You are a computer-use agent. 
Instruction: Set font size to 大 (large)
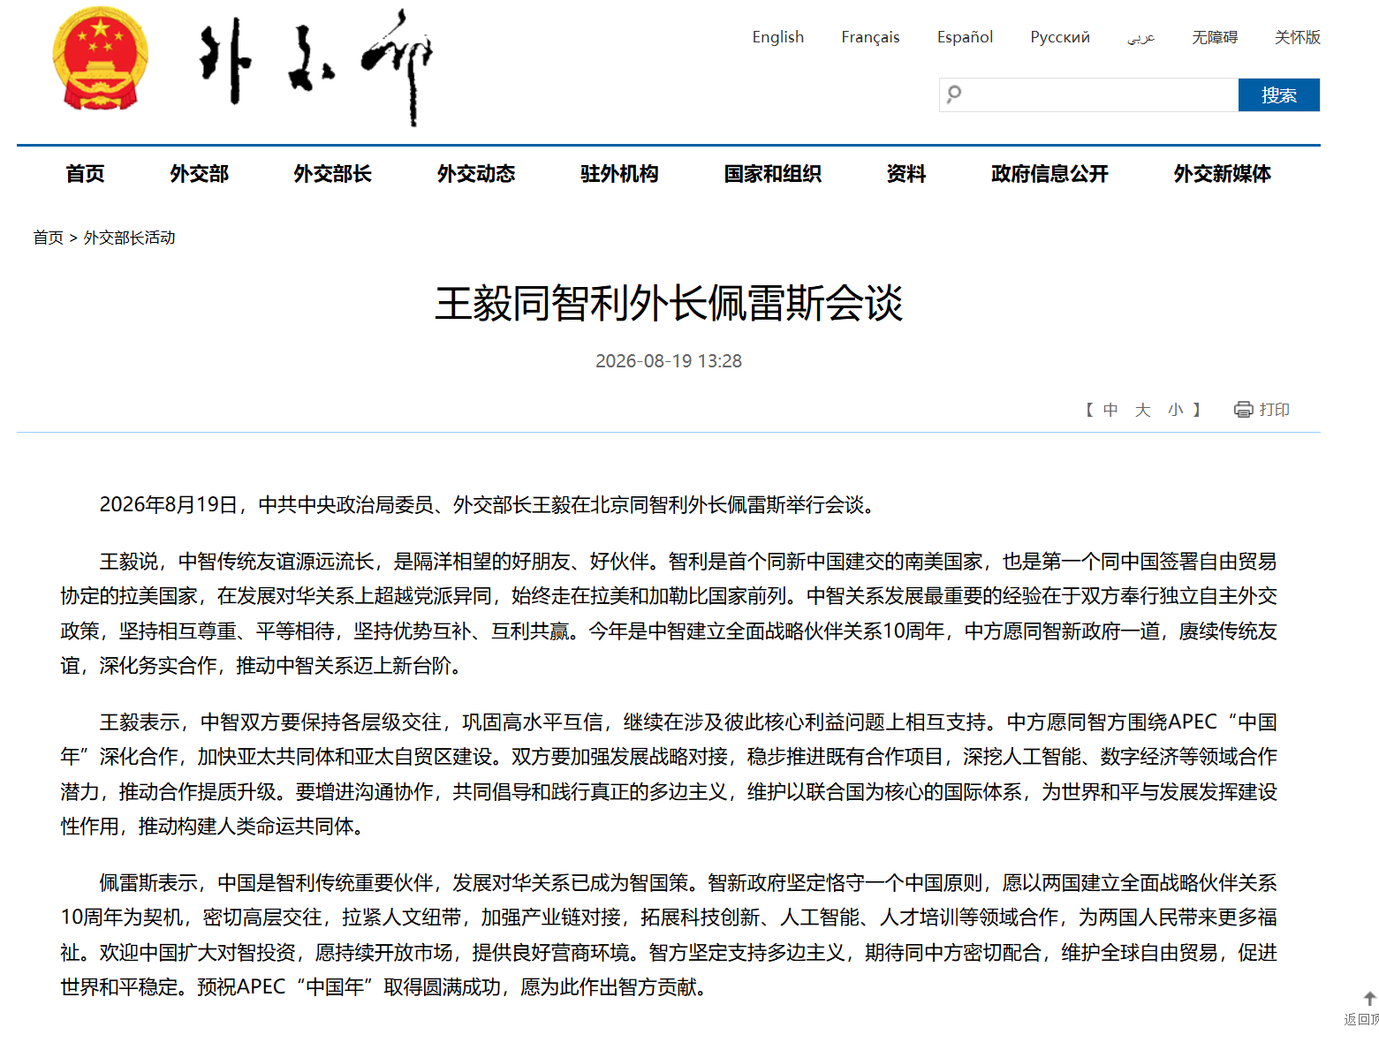pyautogui.click(x=1143, y=410)
